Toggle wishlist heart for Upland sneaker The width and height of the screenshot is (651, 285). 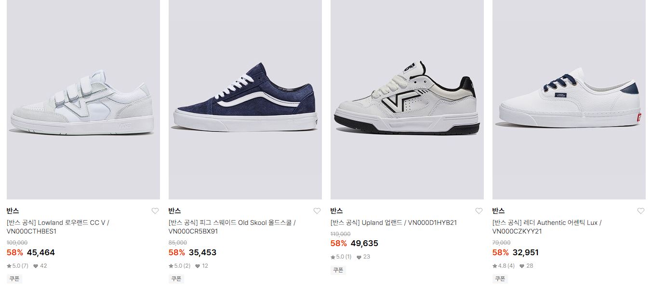pos(478,211)
